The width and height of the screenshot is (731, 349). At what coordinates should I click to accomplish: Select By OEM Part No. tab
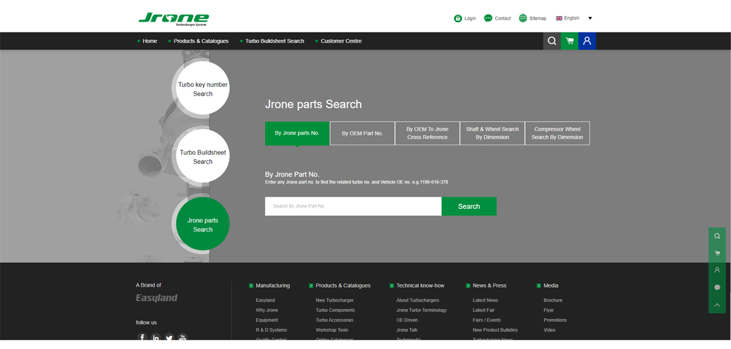coord(362,133)
